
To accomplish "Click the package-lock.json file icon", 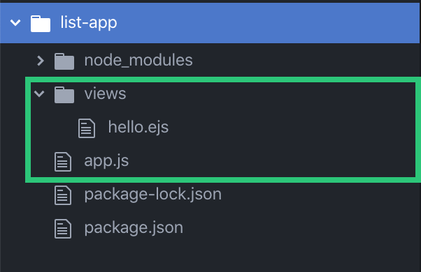I will coord(63,195).
